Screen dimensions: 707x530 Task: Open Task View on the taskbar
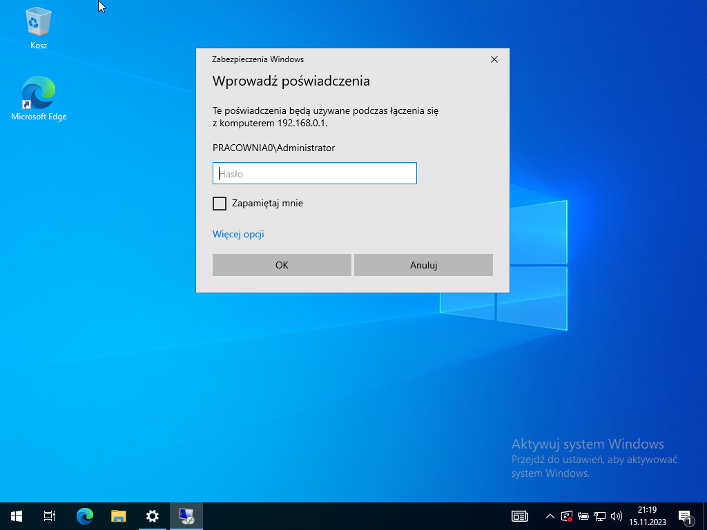tap(50, 516)
